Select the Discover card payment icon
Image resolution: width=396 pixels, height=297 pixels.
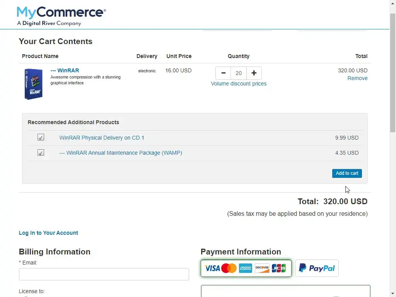pyautogui.click(x=262, y=268)
